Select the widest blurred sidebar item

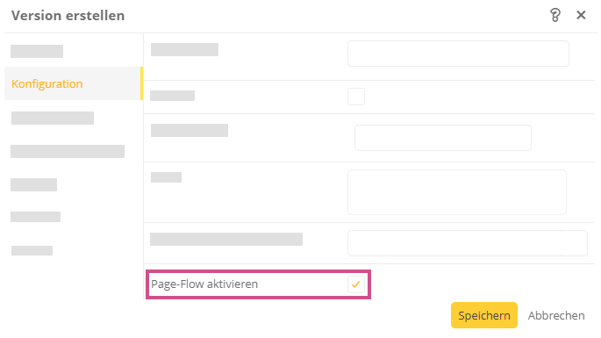tap(68, 151)
